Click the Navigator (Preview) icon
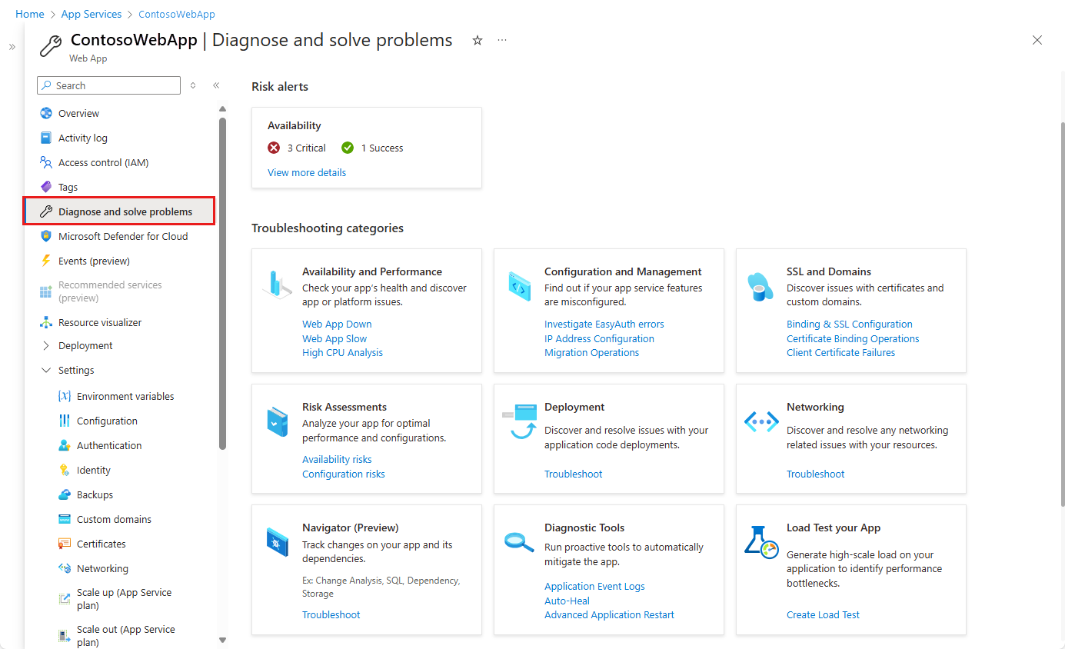The image size is (1065, 649). (277, 542)
